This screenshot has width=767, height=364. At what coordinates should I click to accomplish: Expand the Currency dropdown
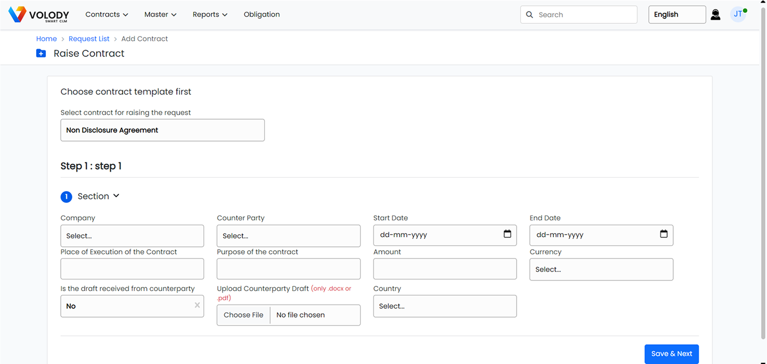pos(601,269)
